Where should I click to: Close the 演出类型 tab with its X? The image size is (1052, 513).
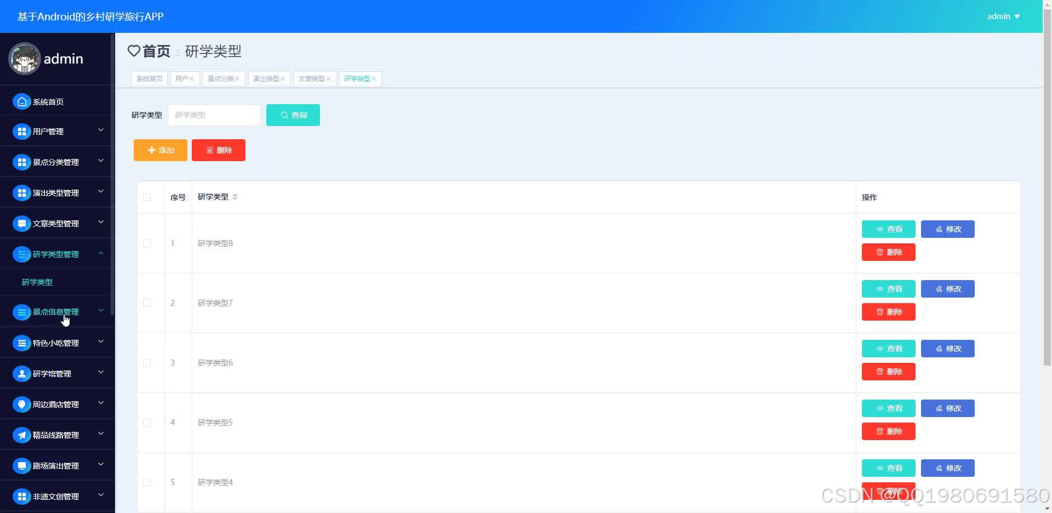[x=283, y=79]
